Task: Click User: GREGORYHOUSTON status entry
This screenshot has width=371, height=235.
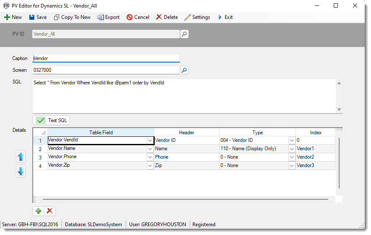Action: pos(158,225)
